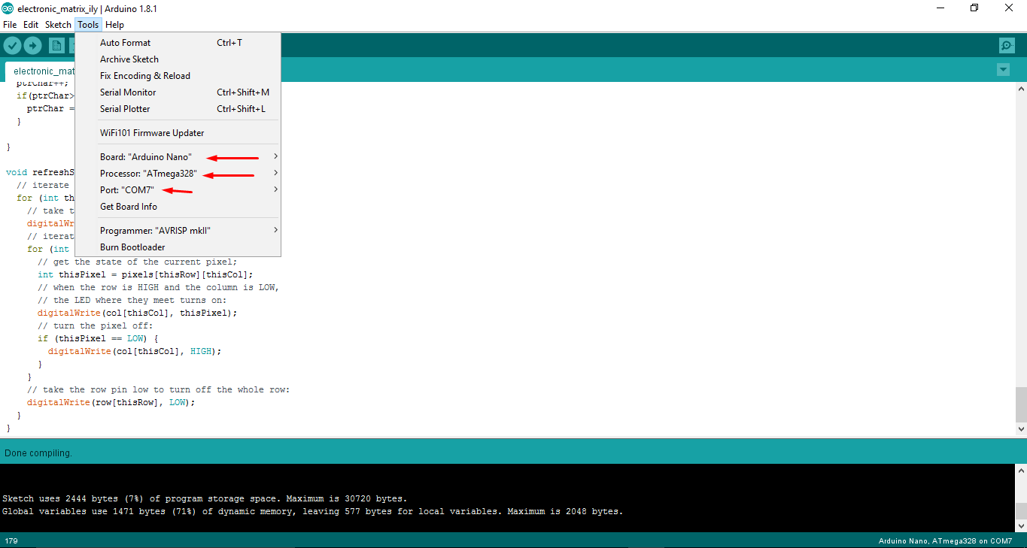Image resolution: width=1027 pixels, height=548 pixels.
Task: Open Serial Monitor from Tools menu
Action: [178, 92]
